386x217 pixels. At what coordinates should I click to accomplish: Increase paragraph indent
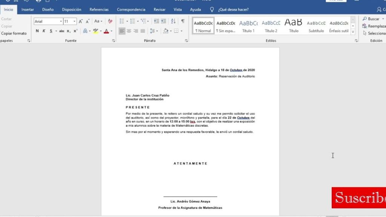pyautogui.click(x=164, y=21)
